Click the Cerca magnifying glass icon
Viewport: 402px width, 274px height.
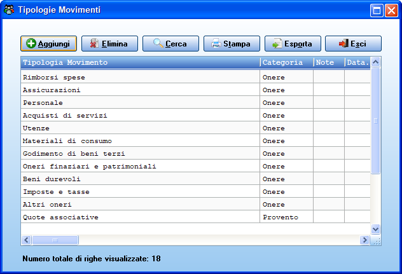[x=158, y=43]
